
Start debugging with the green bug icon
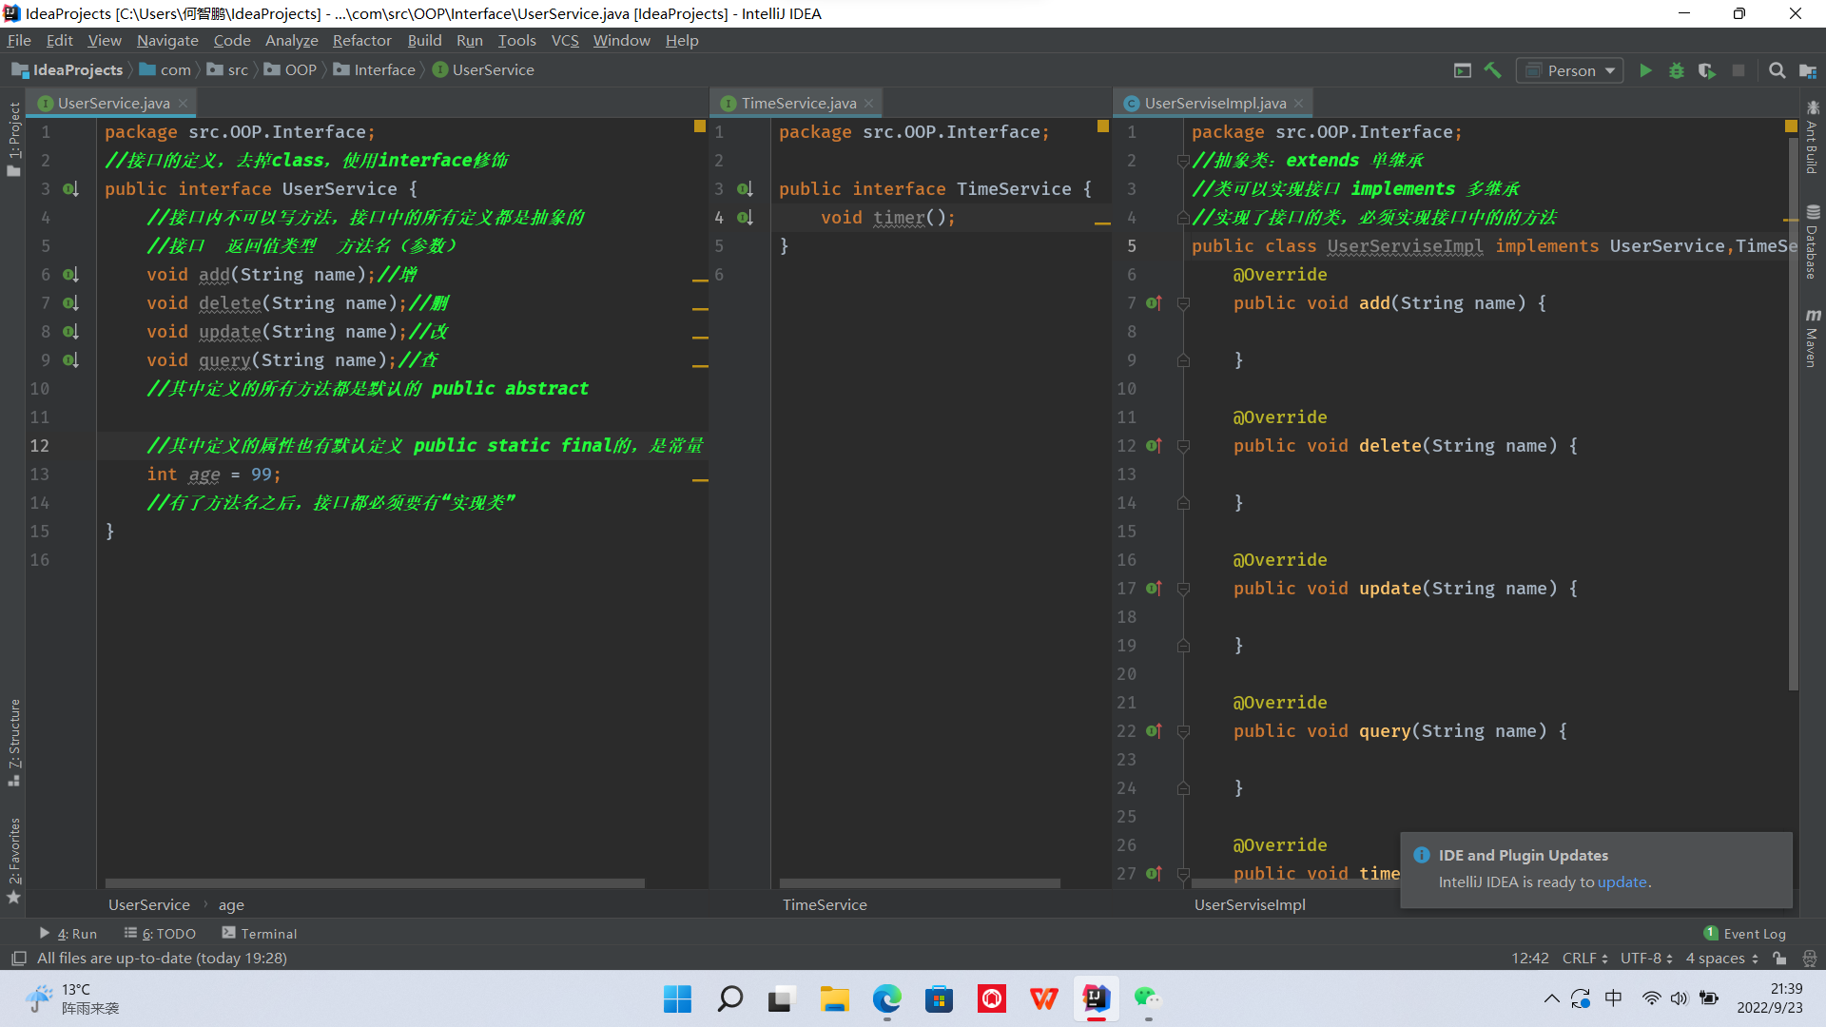tap(1677, 70)
